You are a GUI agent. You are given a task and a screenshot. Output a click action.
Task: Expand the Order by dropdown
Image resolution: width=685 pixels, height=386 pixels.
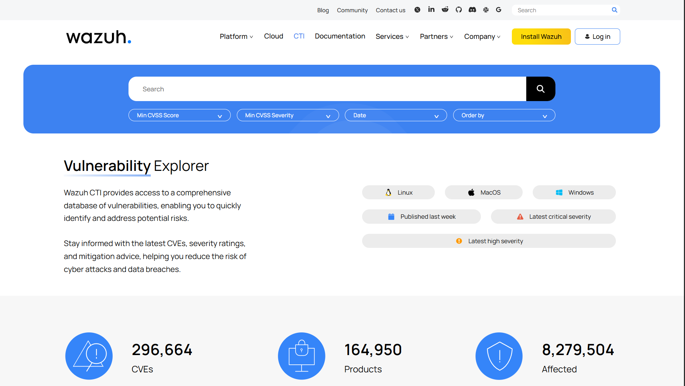[x=504, y=115]
